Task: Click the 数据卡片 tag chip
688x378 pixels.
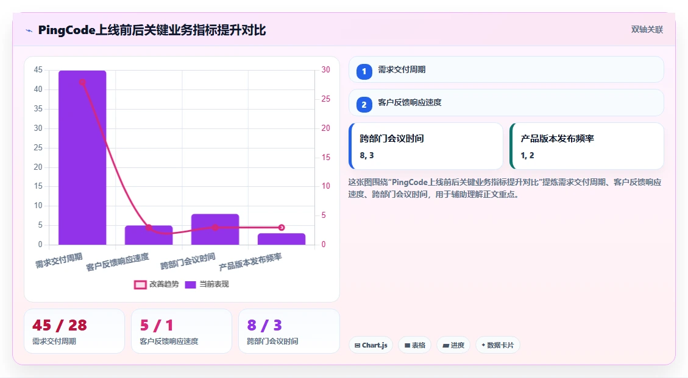Action: [498, 345]
